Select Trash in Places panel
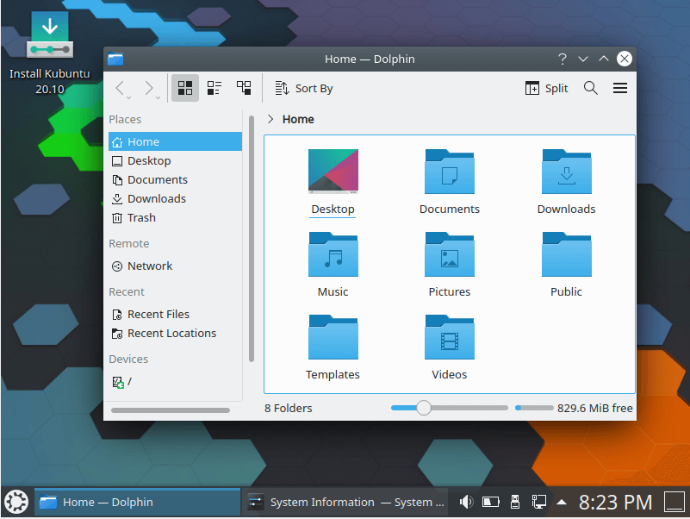This screenshot has width=690, height=519. click(141, 217)
